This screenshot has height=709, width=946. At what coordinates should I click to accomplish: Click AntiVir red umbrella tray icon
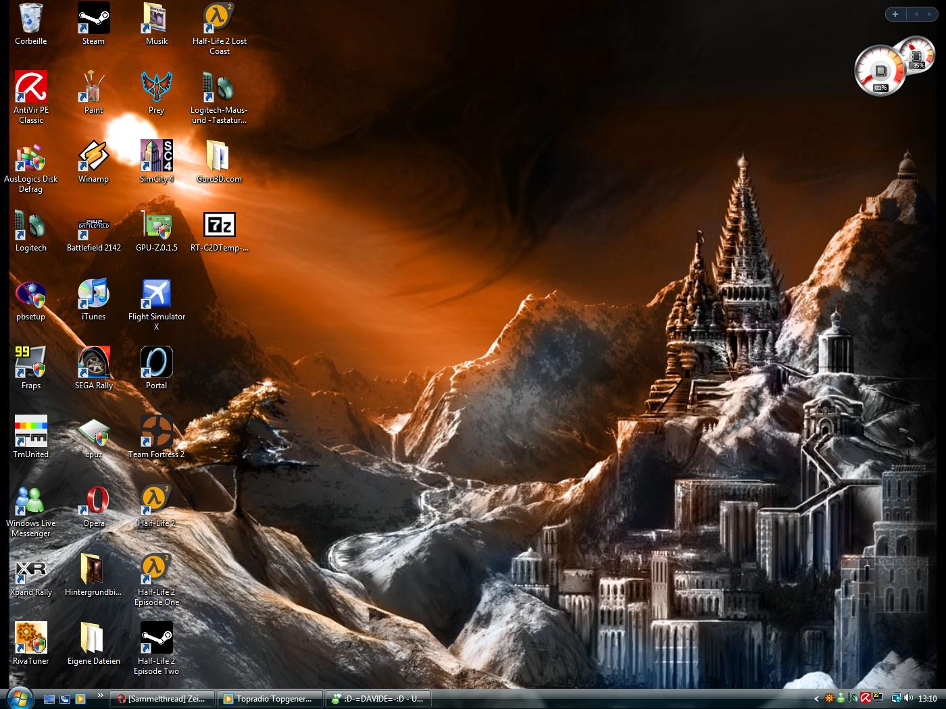coord(865,698)
